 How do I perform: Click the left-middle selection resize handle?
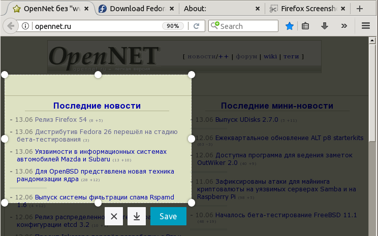click(5, 139)
